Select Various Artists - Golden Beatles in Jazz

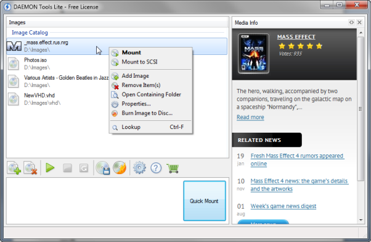67,78
